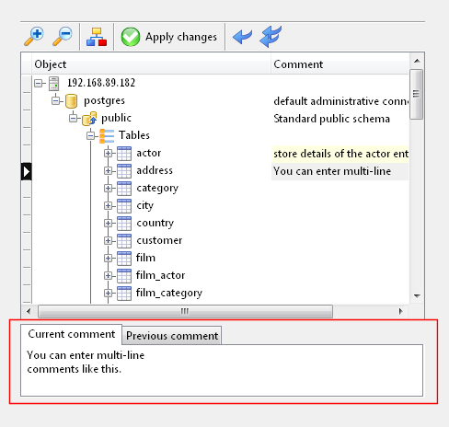Click the zoom in magnifier icon
The image size is (449, 427).
[34, 37]
